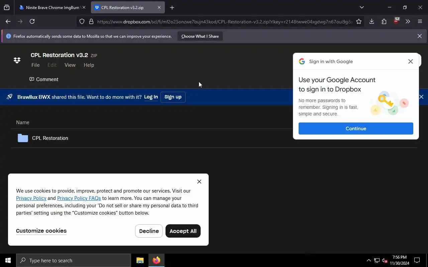The width and height of the screenshot is (428, 267).
Task: Decline cookies
Action: pos(149,231)
